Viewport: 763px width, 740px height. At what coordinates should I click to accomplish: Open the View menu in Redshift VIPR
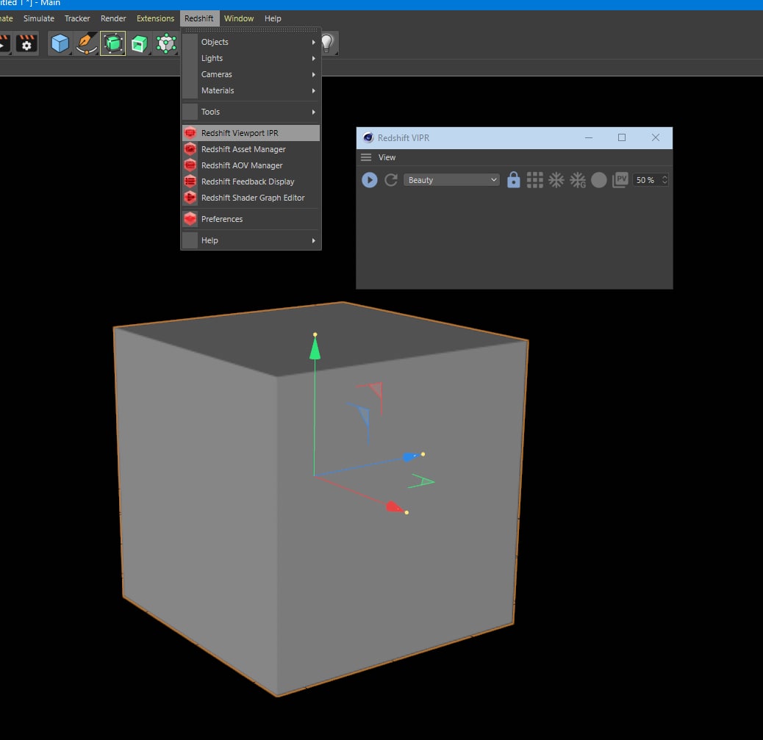387,157
